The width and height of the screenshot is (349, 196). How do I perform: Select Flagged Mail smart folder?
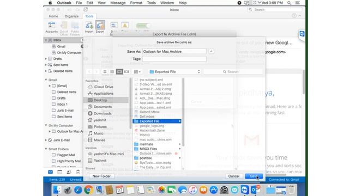click(66, 155)
